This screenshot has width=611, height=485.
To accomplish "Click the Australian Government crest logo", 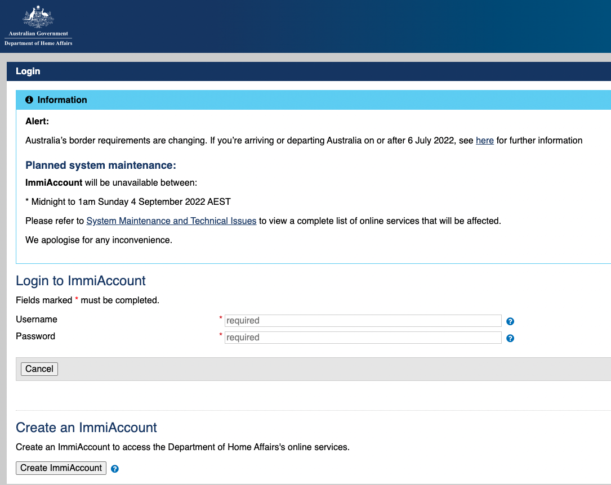I will click(x=38, y=16).
